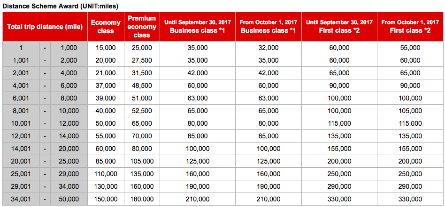Click "Until September 30, 2017 First class" header
Viewport: 445px width, 207px height.
(x=339, y=27)
